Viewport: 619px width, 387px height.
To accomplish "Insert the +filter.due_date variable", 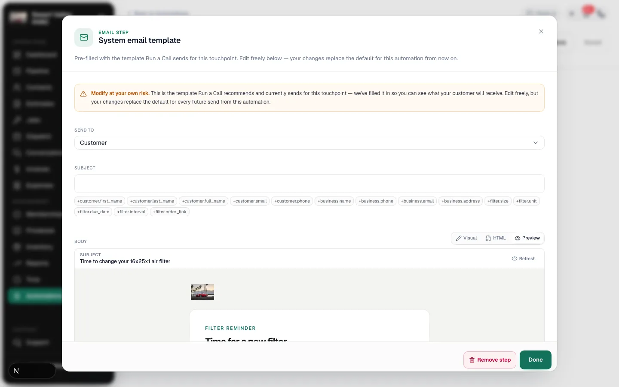I will [93, 212].
